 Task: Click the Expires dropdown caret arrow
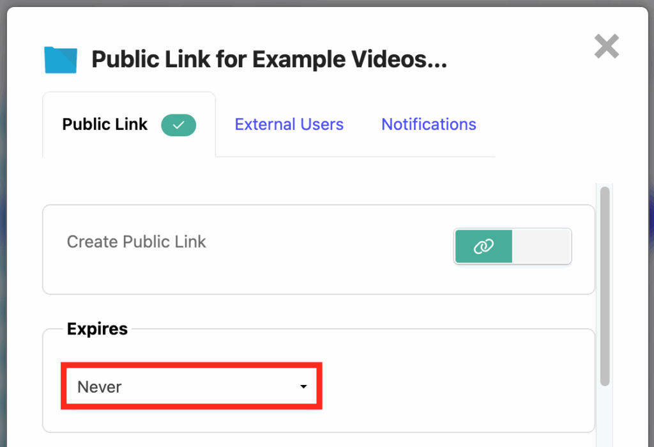304,387
